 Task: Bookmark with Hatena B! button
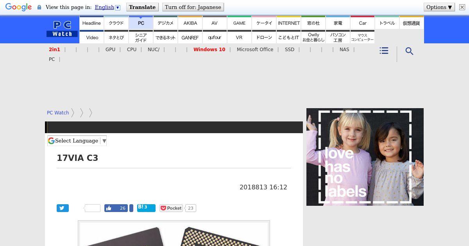tap(146, 208)
